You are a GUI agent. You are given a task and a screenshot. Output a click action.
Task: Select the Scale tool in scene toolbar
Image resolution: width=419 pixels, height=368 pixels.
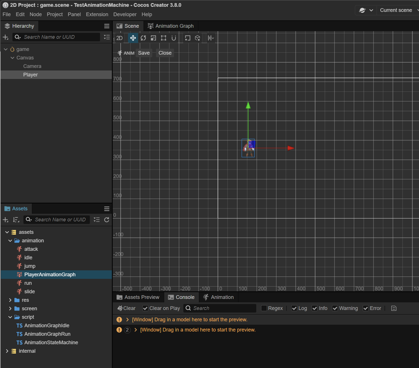pyautogui.click(x=153, y=38)
